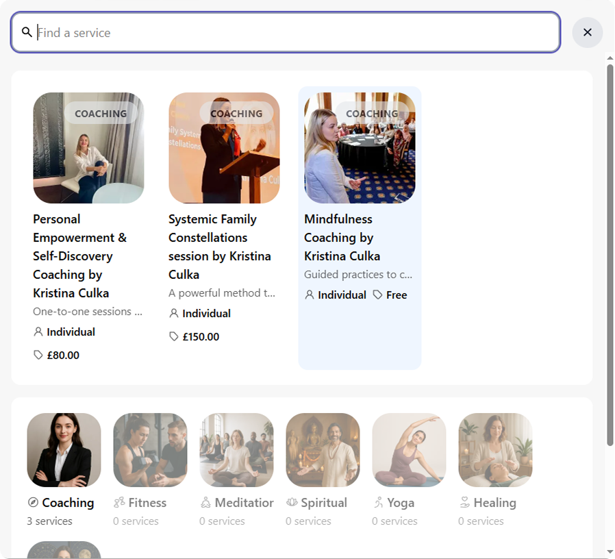The height and width of the screenshot is (559, 615).
Task: Click the meditation icon beside Meditation
Action: pyautogui.click(x=205, y=503)
